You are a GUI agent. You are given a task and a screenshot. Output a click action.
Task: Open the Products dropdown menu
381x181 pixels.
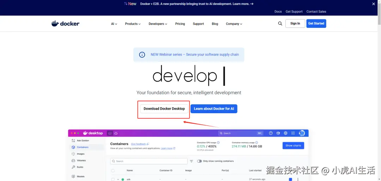133,24
